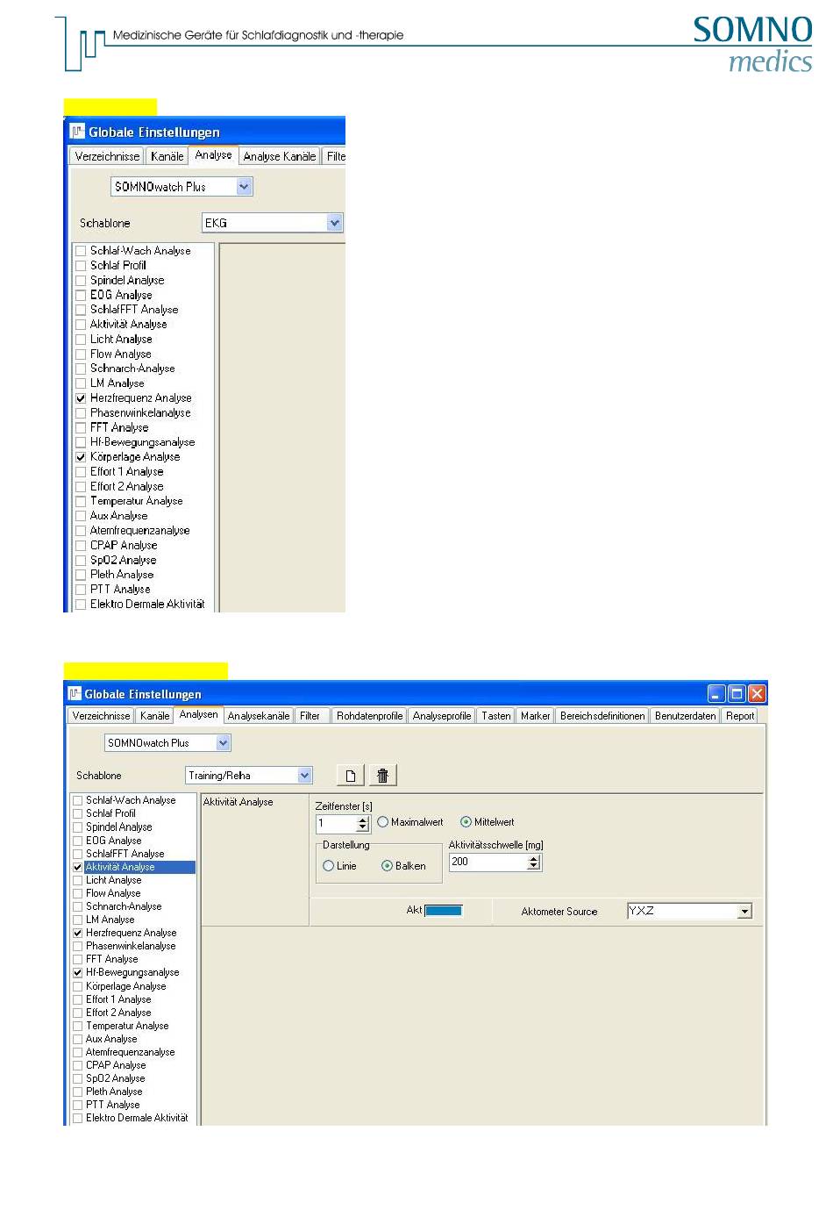Enable LM Analyse in the Training/Reha window
The height and width of the screenshot is (1217, 833).
pos(77,920)
